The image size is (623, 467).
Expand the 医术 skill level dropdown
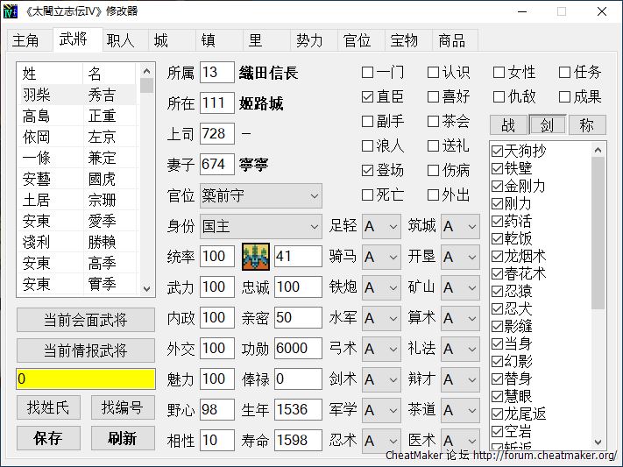point(460,440)
